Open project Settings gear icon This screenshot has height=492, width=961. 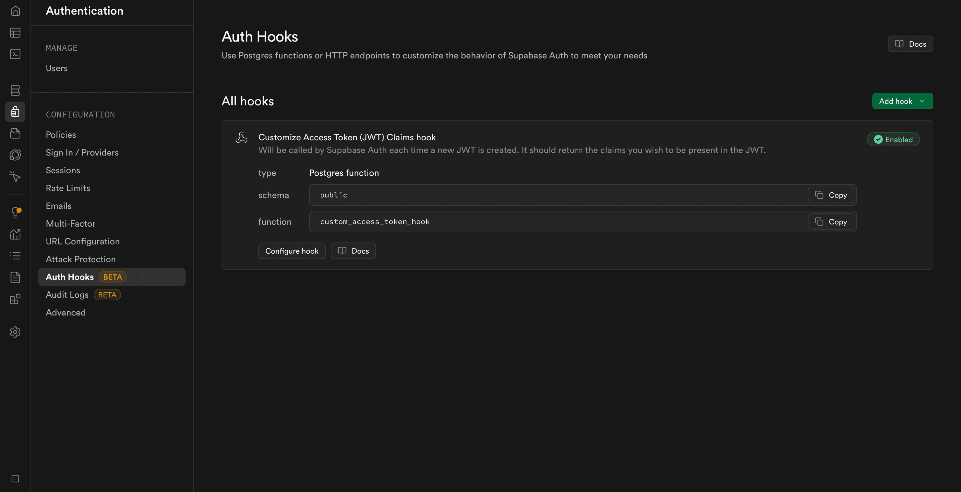click(15, 332)
